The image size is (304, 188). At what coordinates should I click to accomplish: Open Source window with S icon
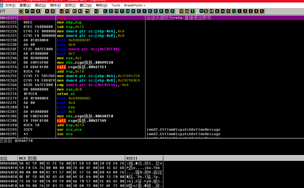(172, 11)
